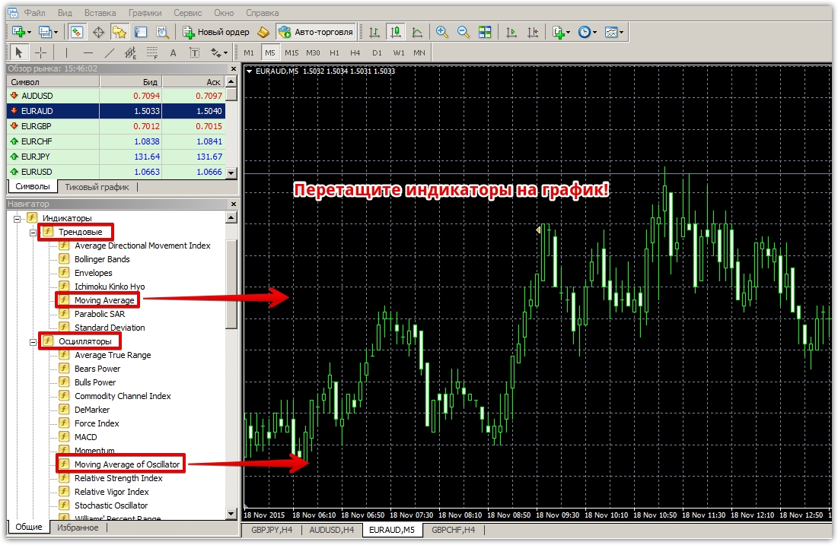Click the Новый ордер button
This screenshot has height=545, width=838.
(x=216, y=32)
